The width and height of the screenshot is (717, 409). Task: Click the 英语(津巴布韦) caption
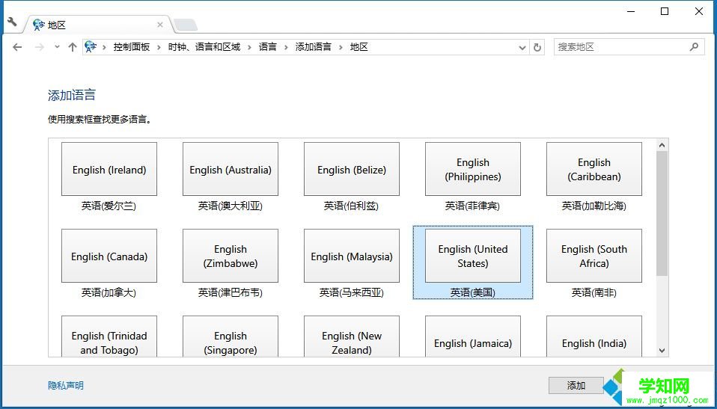click(x=231, y=292)
